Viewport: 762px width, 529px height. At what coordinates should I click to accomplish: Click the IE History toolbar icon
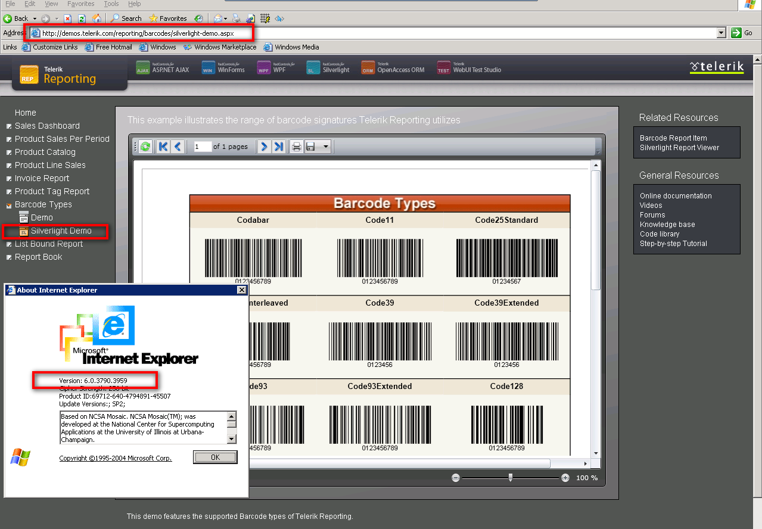click(x=198, y=18)
